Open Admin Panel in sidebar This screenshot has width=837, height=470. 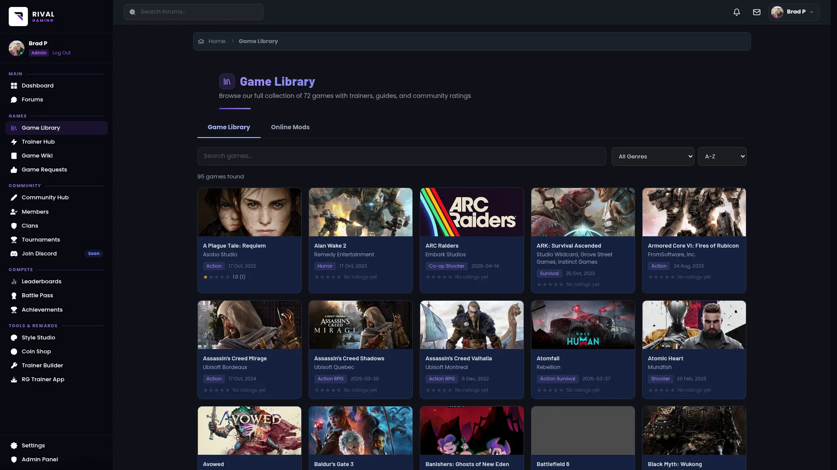tap(40, 460)
